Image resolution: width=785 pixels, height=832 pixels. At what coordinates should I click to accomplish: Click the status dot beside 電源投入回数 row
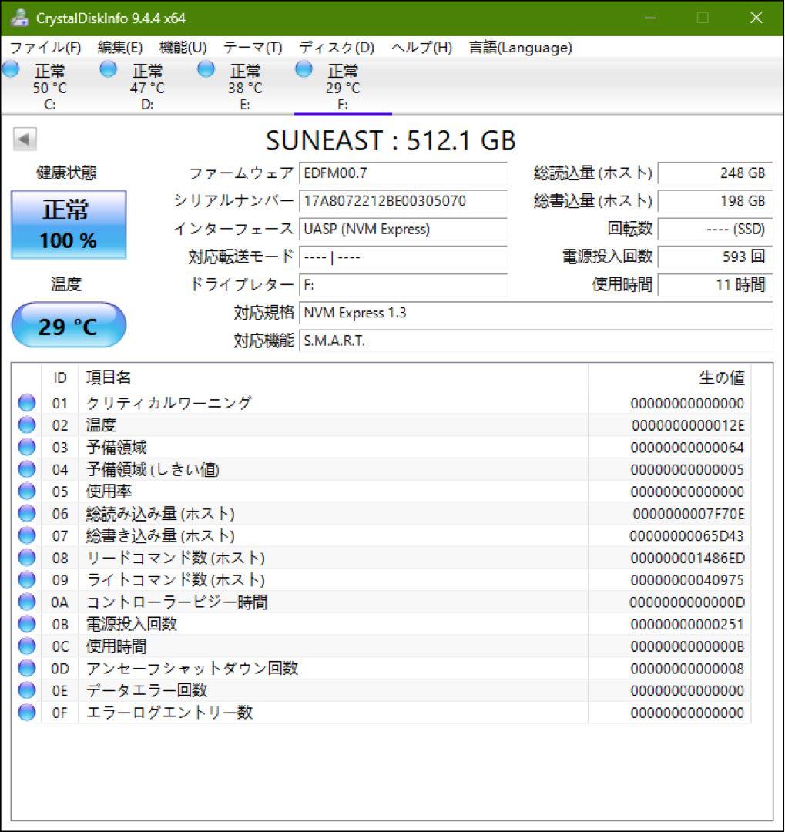pos(27,624)
